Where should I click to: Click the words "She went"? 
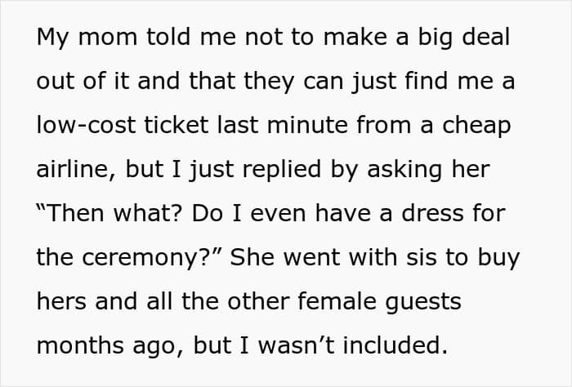pos(285,257)
